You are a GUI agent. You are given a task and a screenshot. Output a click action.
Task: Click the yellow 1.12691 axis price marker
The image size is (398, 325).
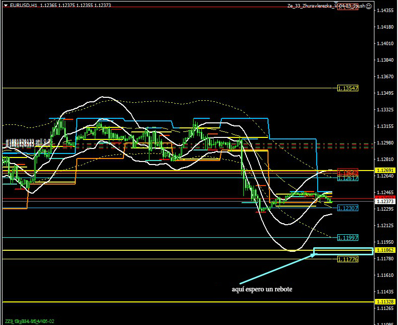pyautogui.click(x=385, y=171)
